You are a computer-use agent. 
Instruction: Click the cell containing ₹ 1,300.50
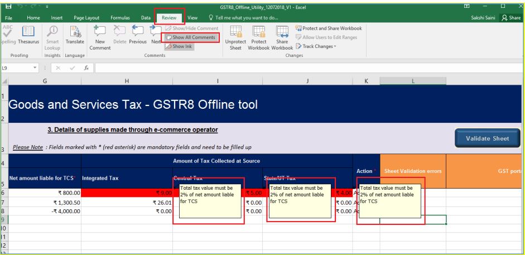click(45, 202)
